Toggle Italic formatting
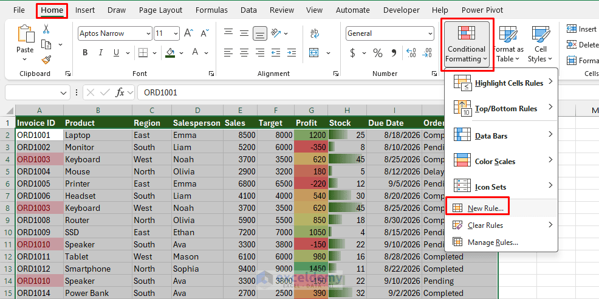The image size is (599, 299). [x=101, y=53]
